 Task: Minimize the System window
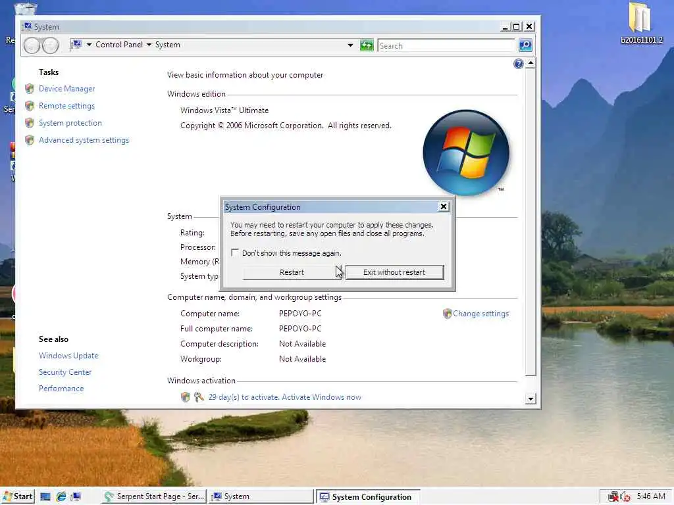(505, 26)
